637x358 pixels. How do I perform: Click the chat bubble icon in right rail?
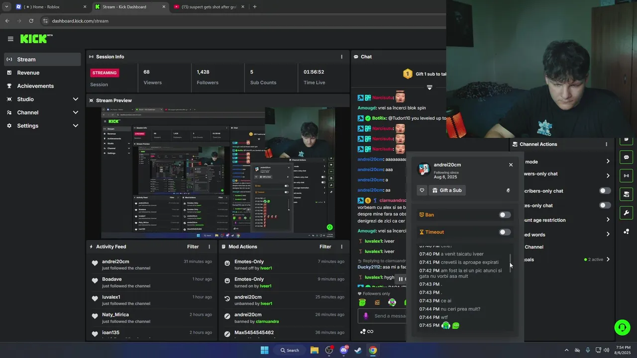click(626, 157)
